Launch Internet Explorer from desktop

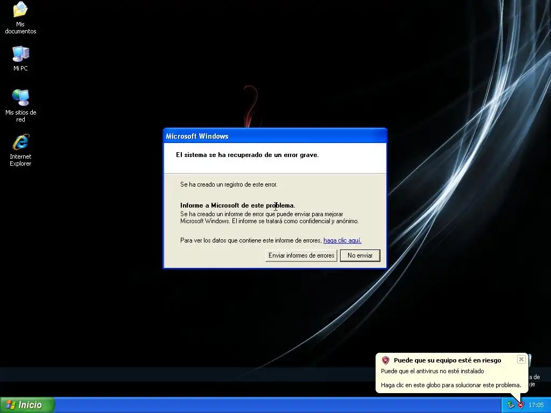coord(20,150)
